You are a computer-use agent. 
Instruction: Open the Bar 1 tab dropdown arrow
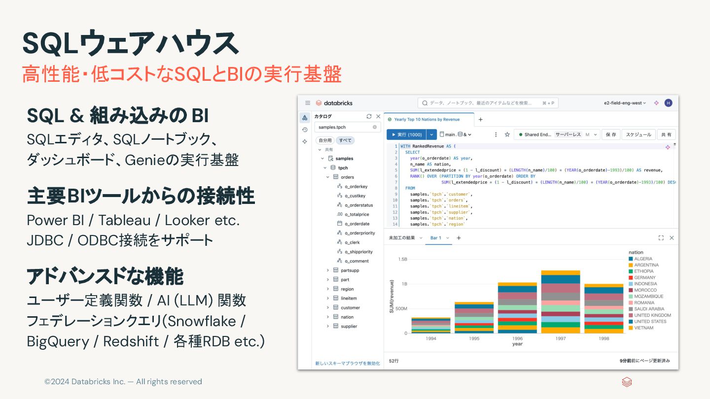point(448,238)
